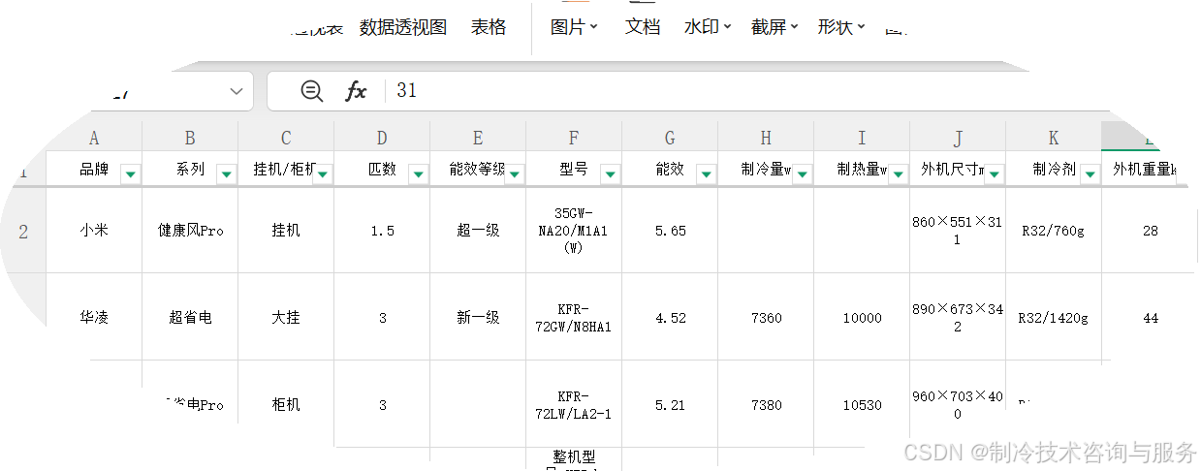Click the 文档 ribbon button
The height and width of the screenshot is (471, 1201).
(643, 27)
